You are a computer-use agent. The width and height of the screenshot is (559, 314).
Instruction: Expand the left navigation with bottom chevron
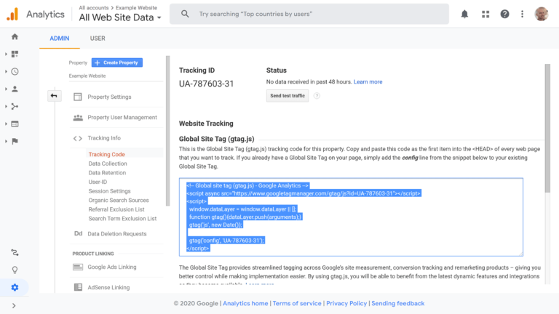[14, 305]
